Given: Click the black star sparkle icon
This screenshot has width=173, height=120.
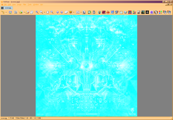Looking at the screenshot, I should (x=147, y=12).
